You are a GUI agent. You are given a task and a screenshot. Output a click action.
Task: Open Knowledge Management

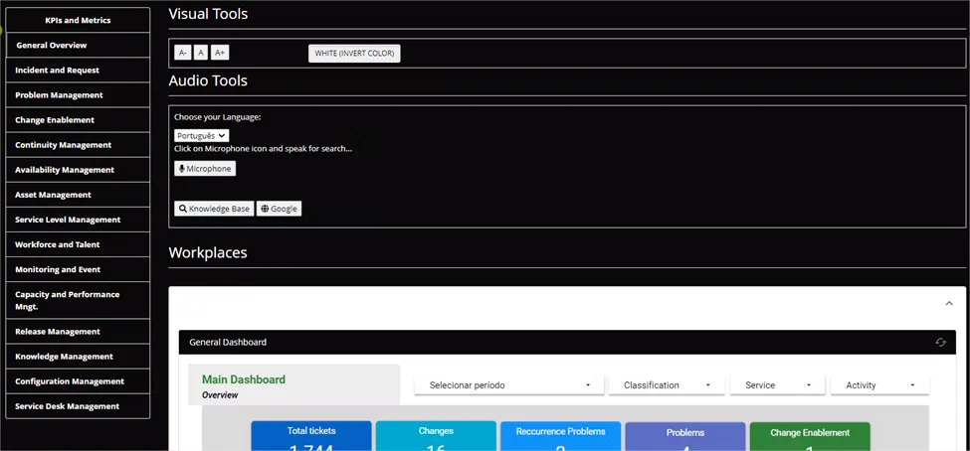click(x=78, y=357)
